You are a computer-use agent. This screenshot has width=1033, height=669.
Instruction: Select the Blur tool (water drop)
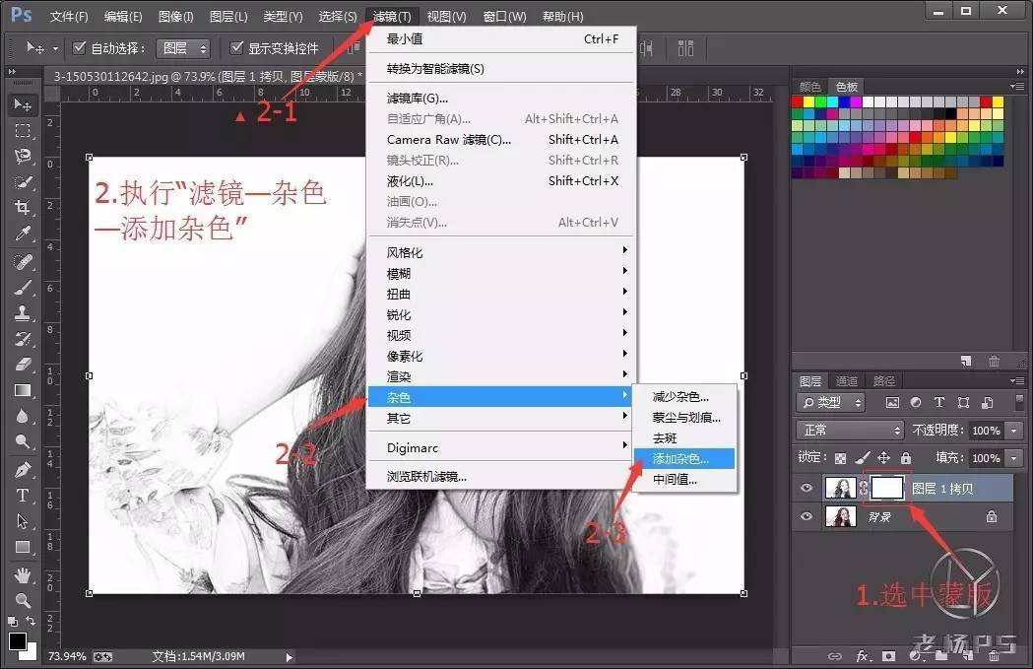click(23, 416)
